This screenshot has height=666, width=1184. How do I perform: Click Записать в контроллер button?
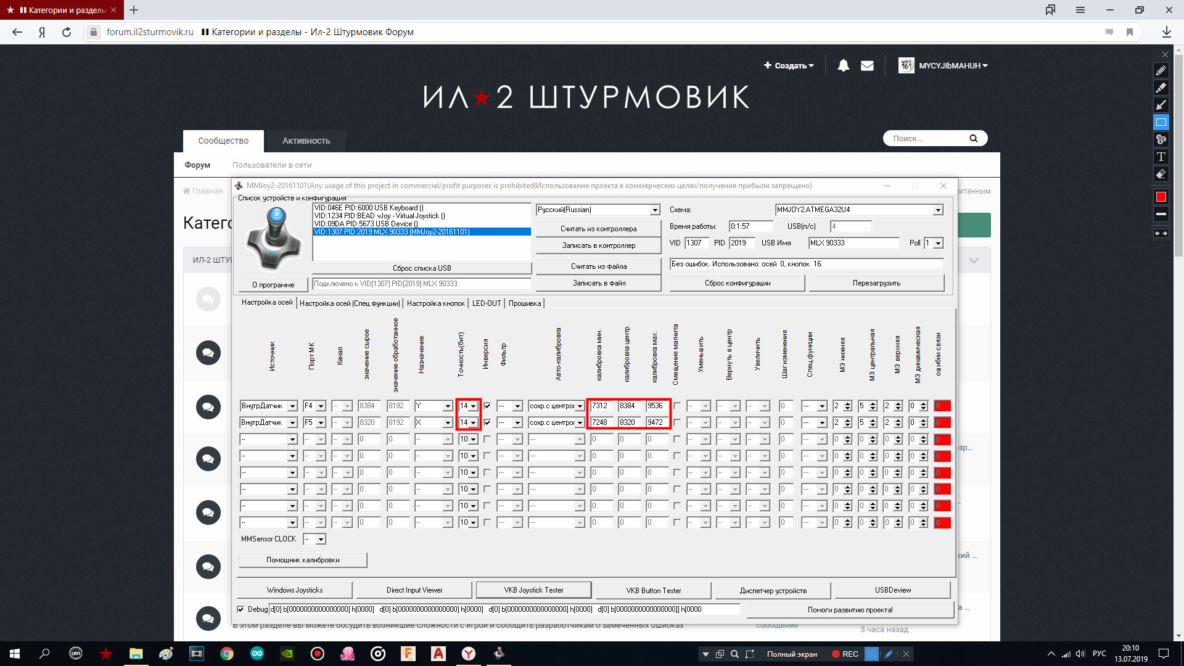(598, 245)
